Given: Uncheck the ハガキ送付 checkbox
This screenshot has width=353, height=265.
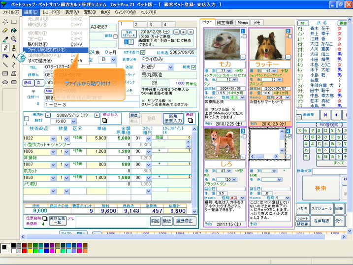Looking at the screenshot, I should tap(142, 52).
